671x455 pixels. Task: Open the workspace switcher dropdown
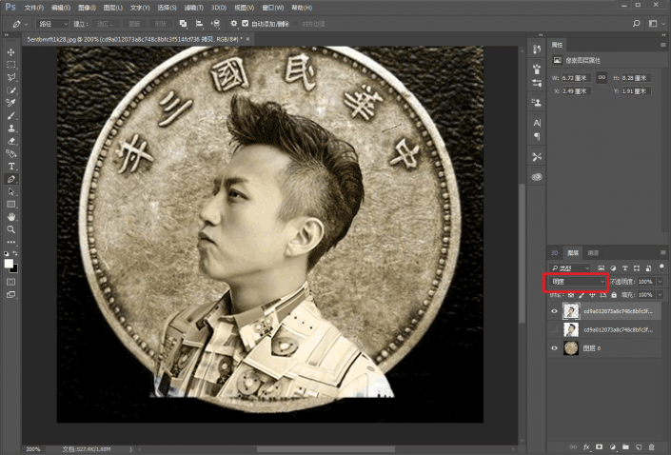pos(655,24)
